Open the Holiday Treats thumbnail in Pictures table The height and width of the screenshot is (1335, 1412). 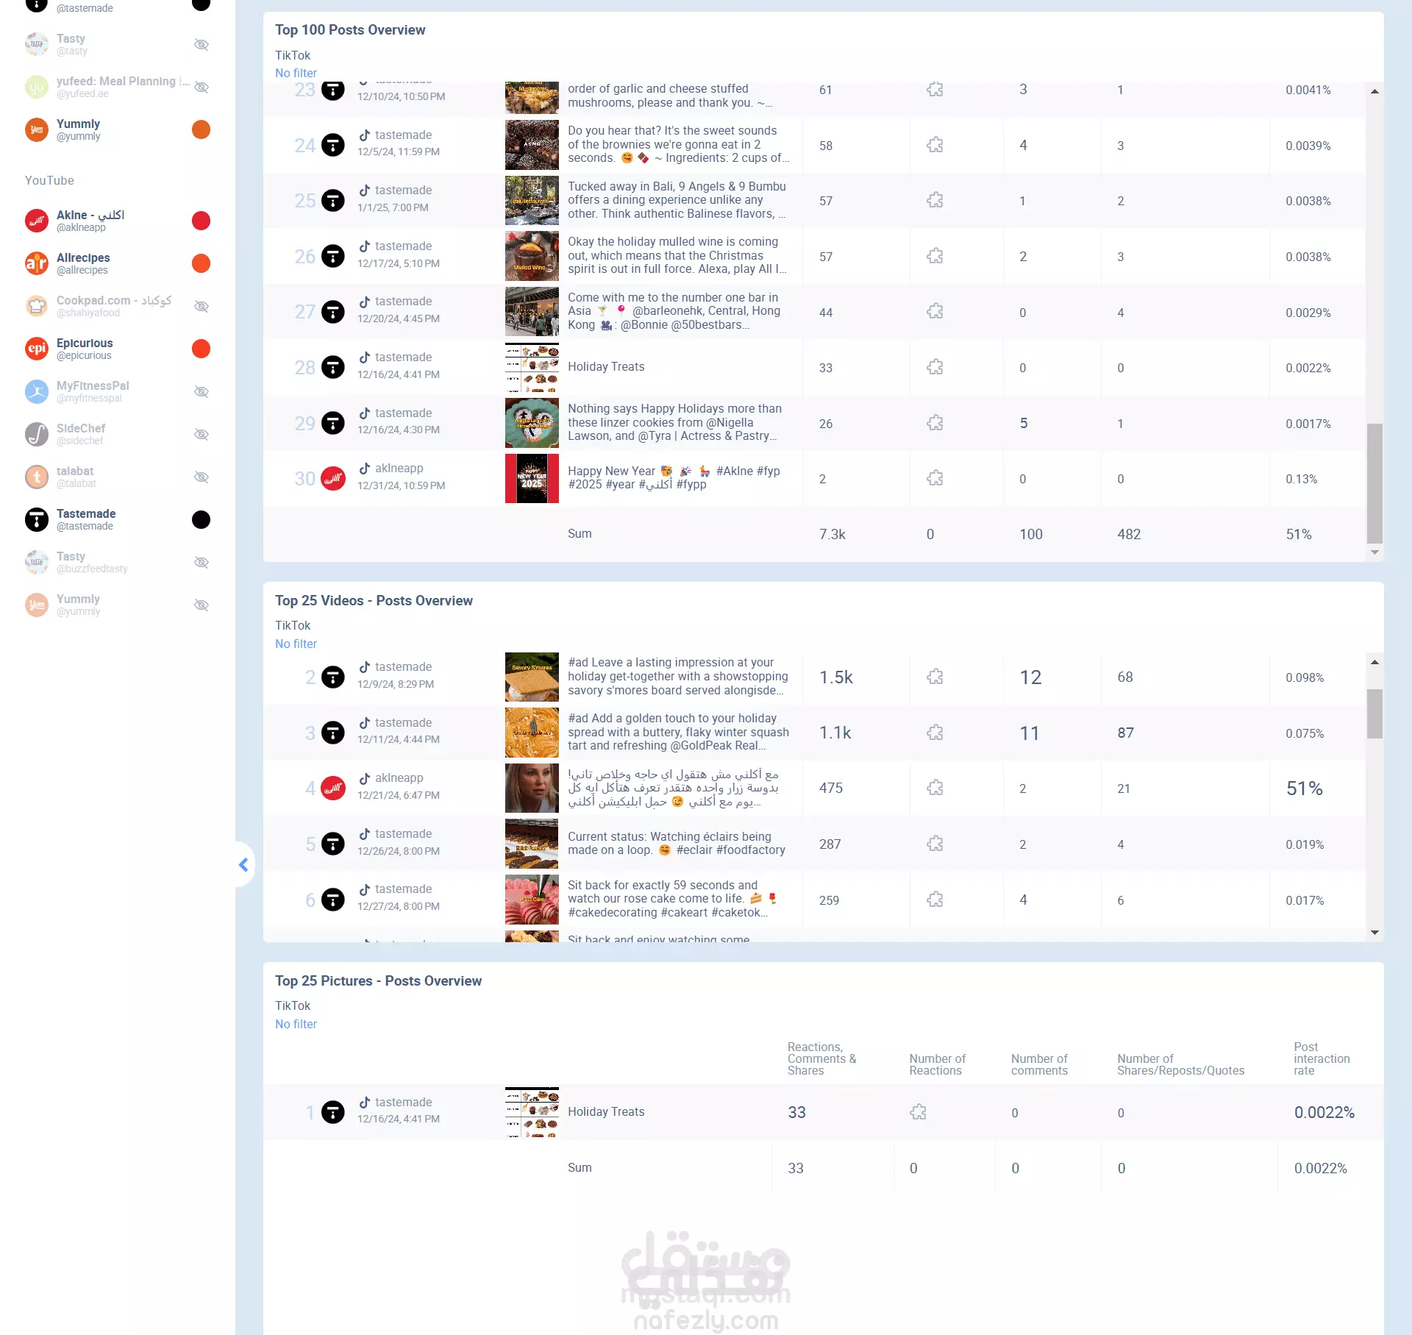[532, 1112]
